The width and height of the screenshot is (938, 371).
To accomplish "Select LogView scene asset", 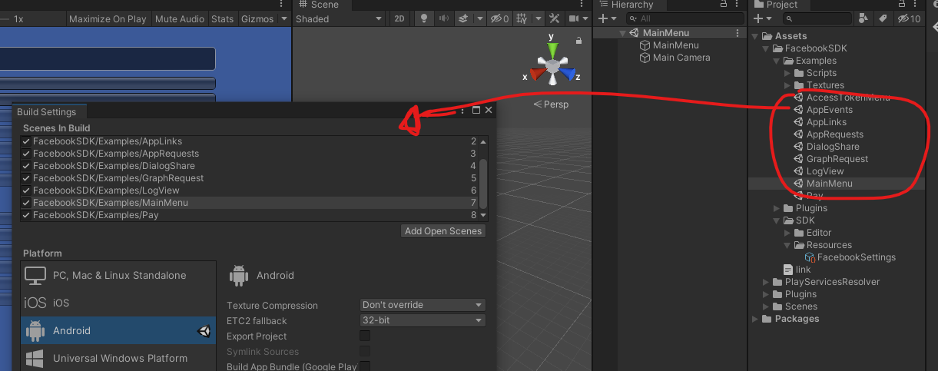I will click(x=818, y=171).
